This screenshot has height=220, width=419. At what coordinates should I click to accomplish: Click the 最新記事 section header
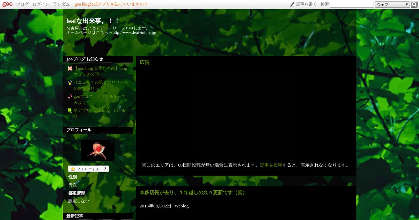(98, 216)
